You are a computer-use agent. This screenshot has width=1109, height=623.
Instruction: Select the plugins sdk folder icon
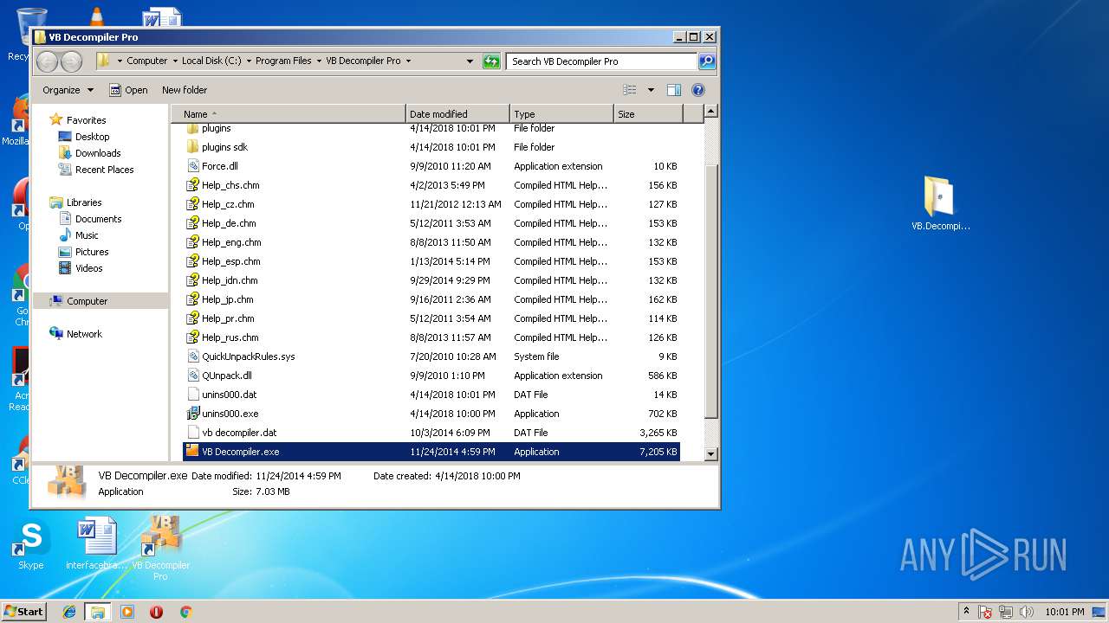point(192,147)
